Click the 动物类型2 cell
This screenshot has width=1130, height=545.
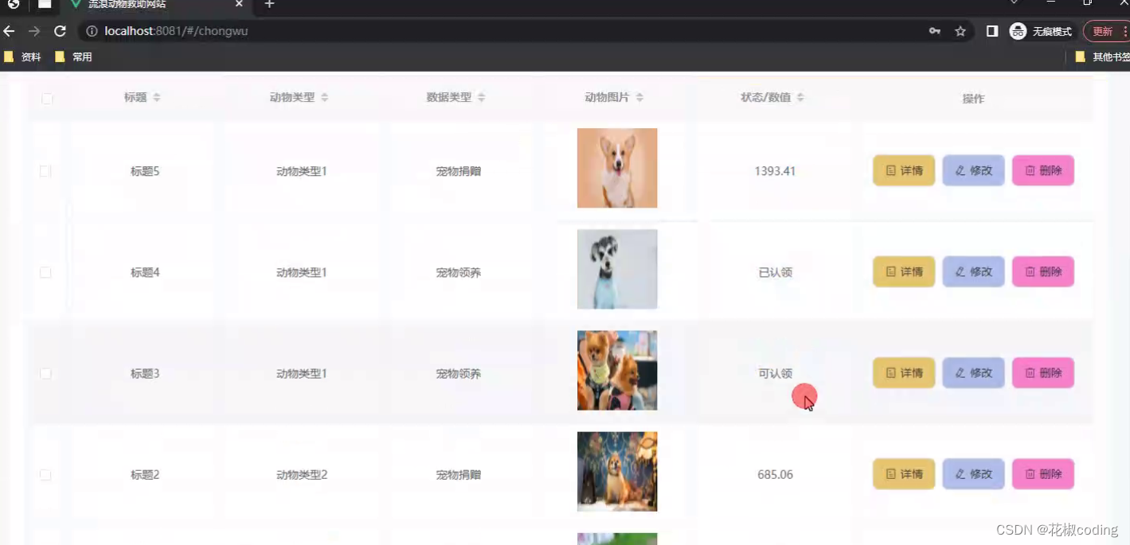tap(302, 474)
